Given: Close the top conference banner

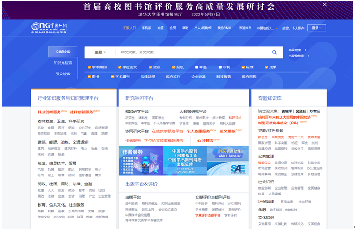Looking at the screenshot, I should pyautogui.click(x=325, y=5).
